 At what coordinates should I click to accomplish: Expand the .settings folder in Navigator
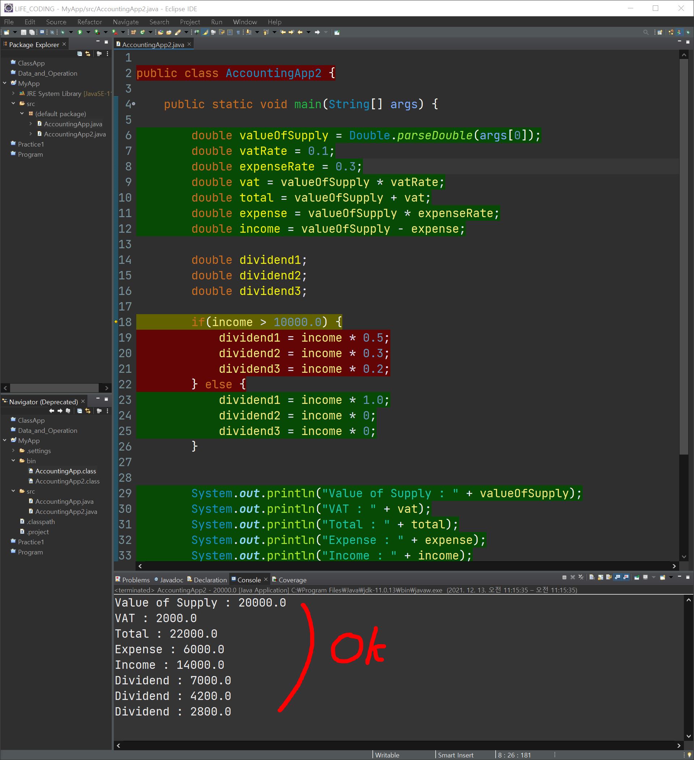click(14, 451)
